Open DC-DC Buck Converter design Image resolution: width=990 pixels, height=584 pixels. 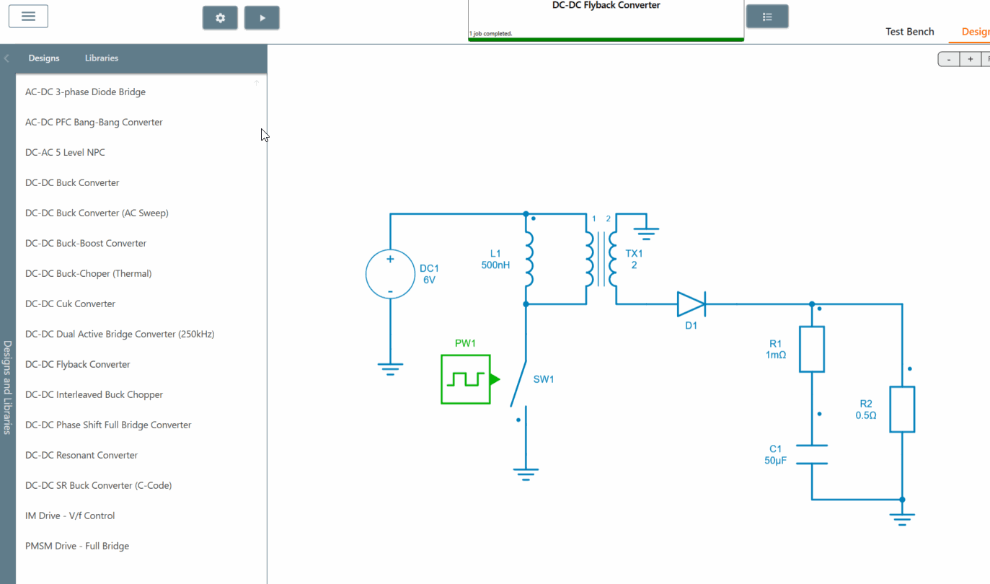click(x=72, y=183)
